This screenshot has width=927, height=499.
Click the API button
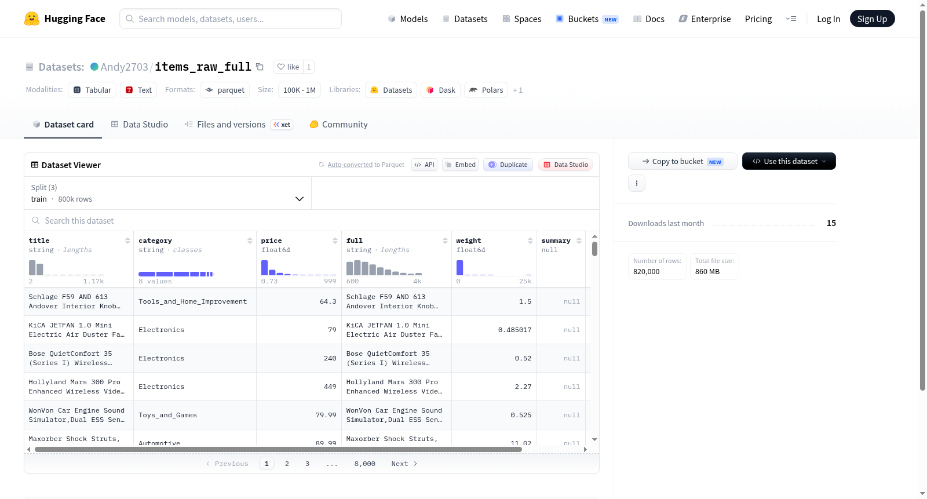[x=424, y=165]
